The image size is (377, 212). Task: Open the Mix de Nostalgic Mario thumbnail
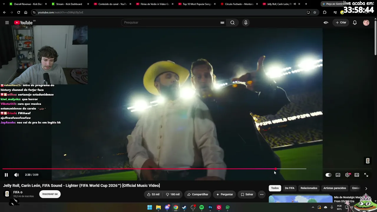(300, 199)
